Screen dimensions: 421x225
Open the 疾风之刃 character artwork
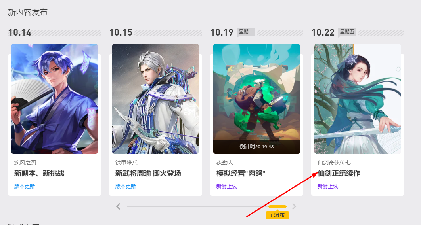pos(54,99)
